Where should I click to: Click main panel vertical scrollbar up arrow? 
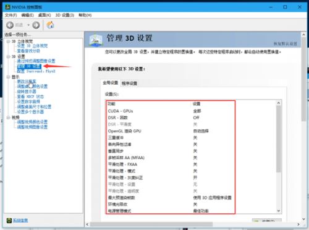303,35
